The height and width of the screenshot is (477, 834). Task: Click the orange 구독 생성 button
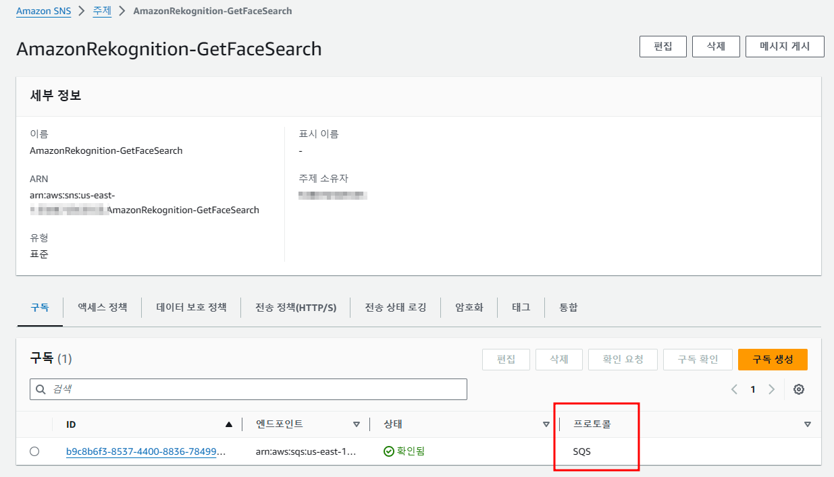pyautogui.click(x=773, y=360)
